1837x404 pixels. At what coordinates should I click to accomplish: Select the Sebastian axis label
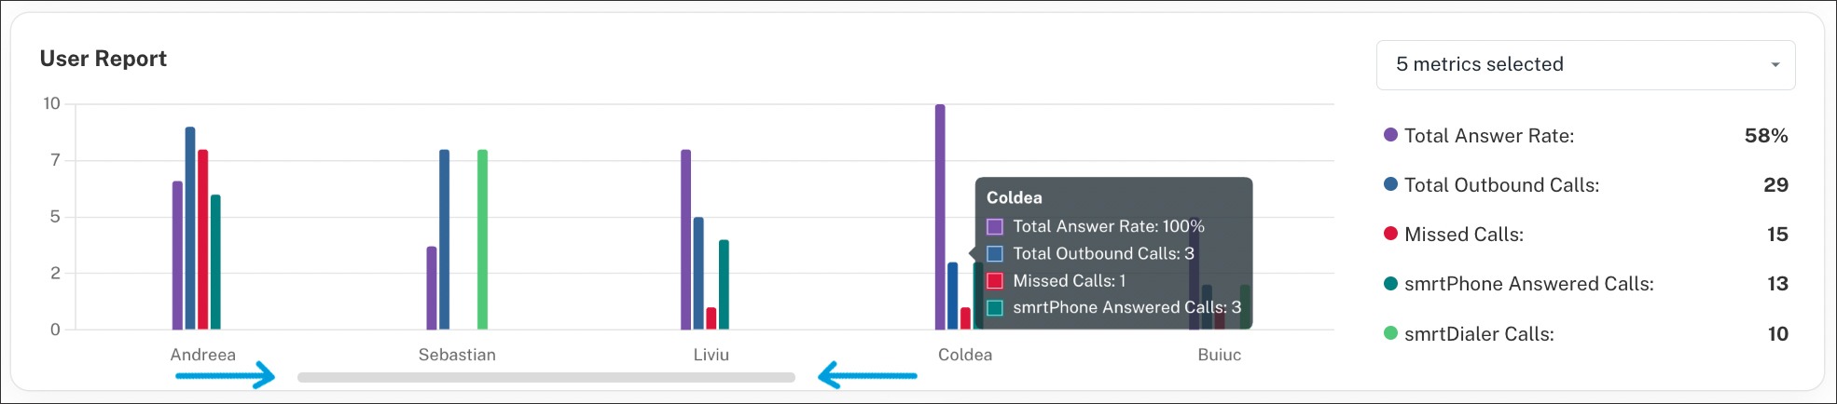[x=457, y=355]
